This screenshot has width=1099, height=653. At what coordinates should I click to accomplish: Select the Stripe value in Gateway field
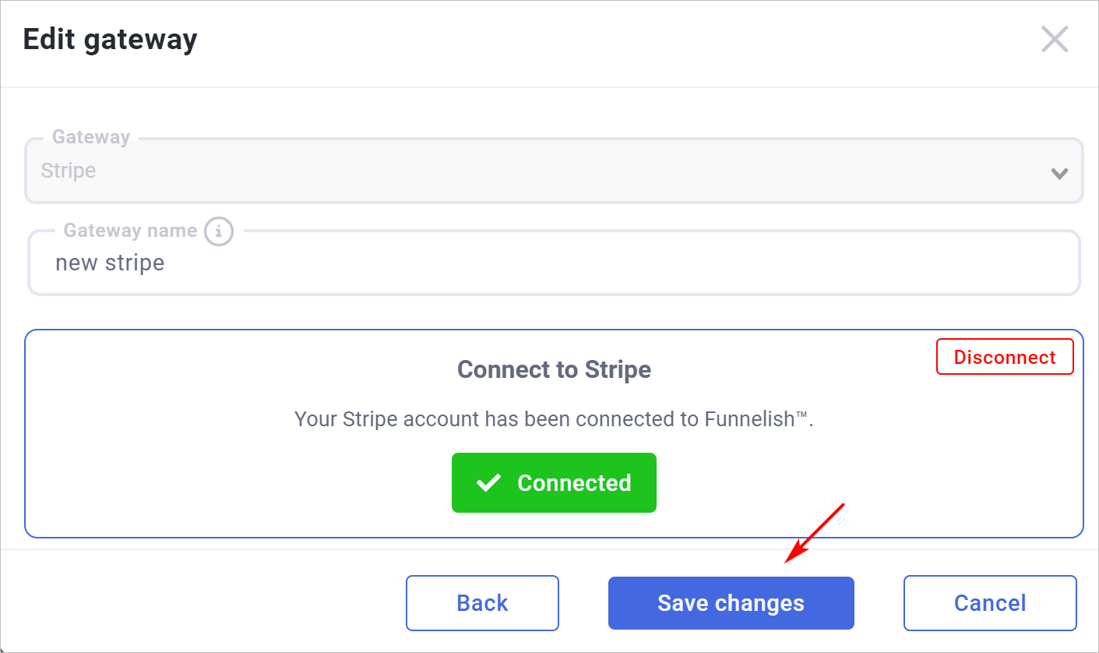(x=69, y=171)
